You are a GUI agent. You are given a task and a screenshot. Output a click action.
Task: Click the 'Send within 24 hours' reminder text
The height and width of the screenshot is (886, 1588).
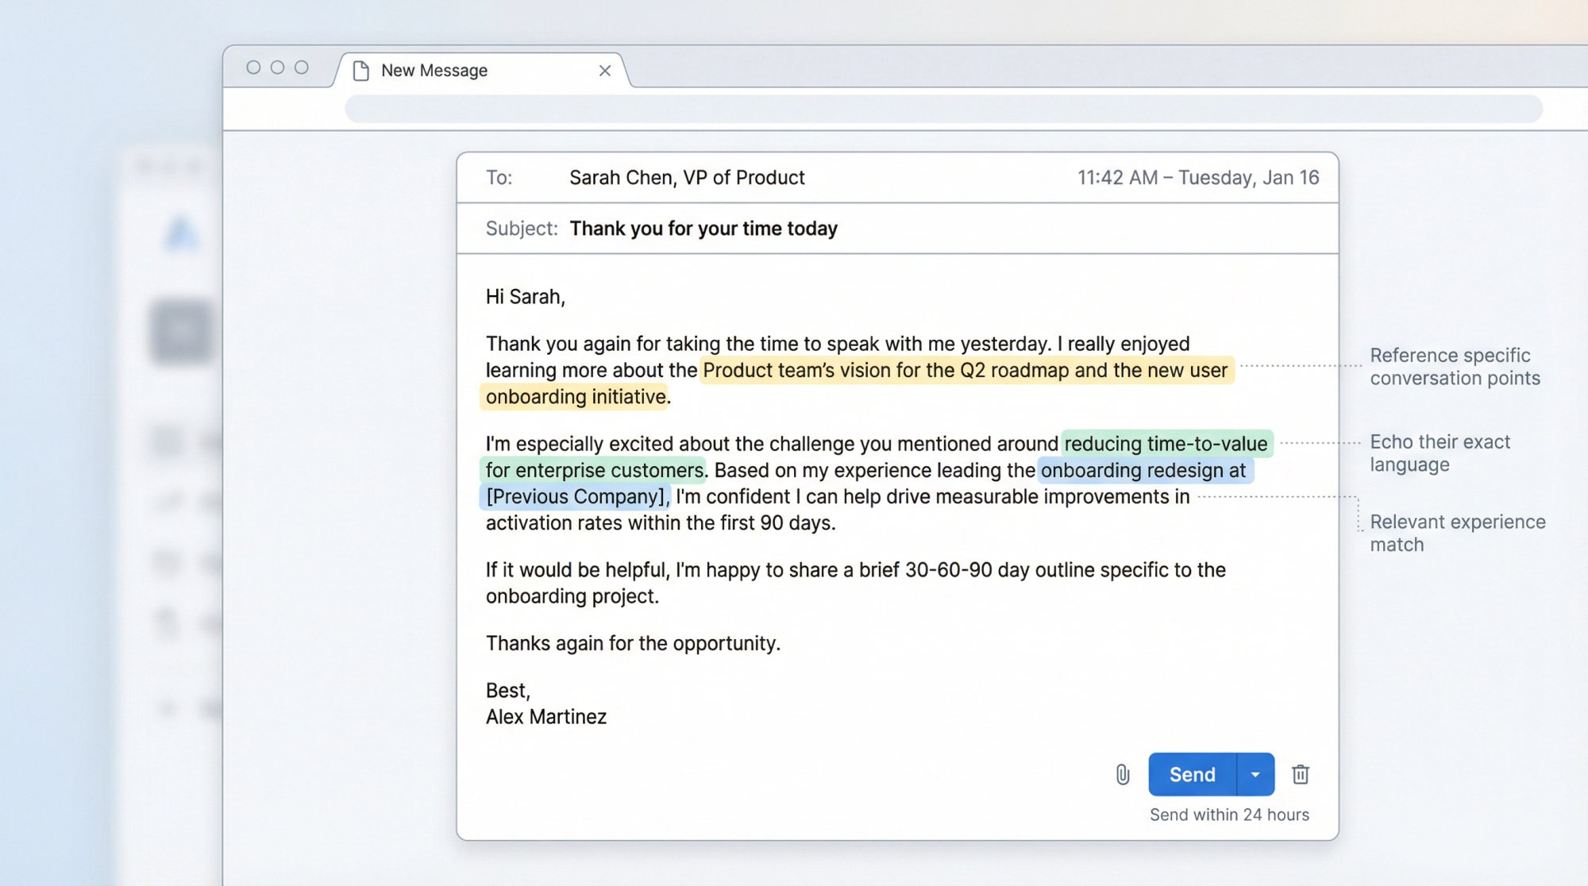tap(1229, 814)
